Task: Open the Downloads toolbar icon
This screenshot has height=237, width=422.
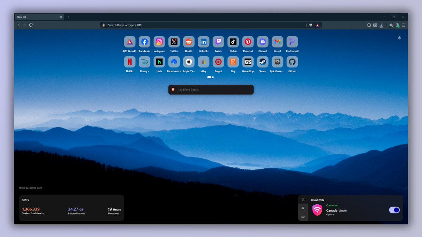Action: point(381,25)
